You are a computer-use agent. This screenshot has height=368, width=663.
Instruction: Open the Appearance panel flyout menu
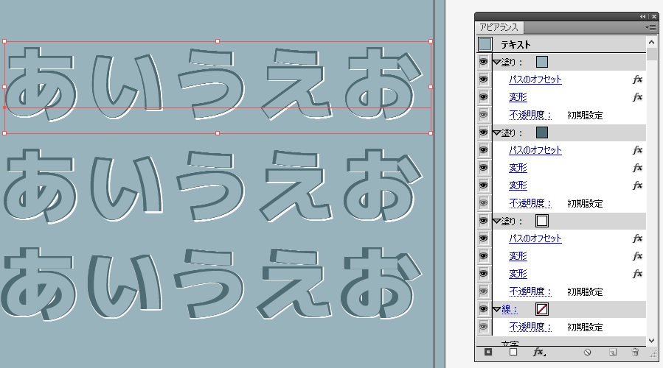(x=650, y=27)
